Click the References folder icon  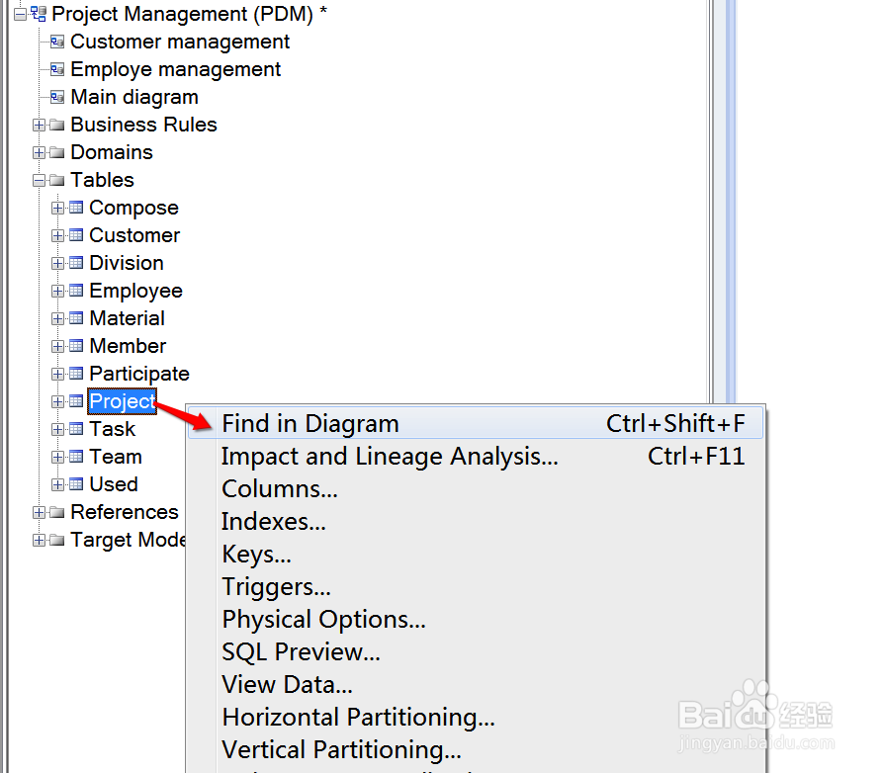pyautogui.click(x=57, y=512)
